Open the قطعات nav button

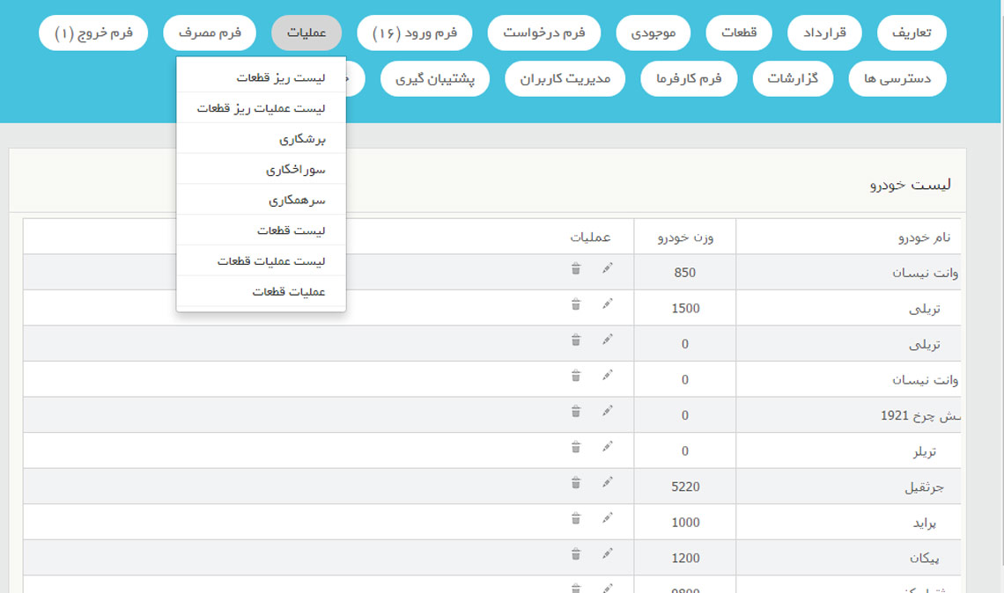(x=739, y=33)
